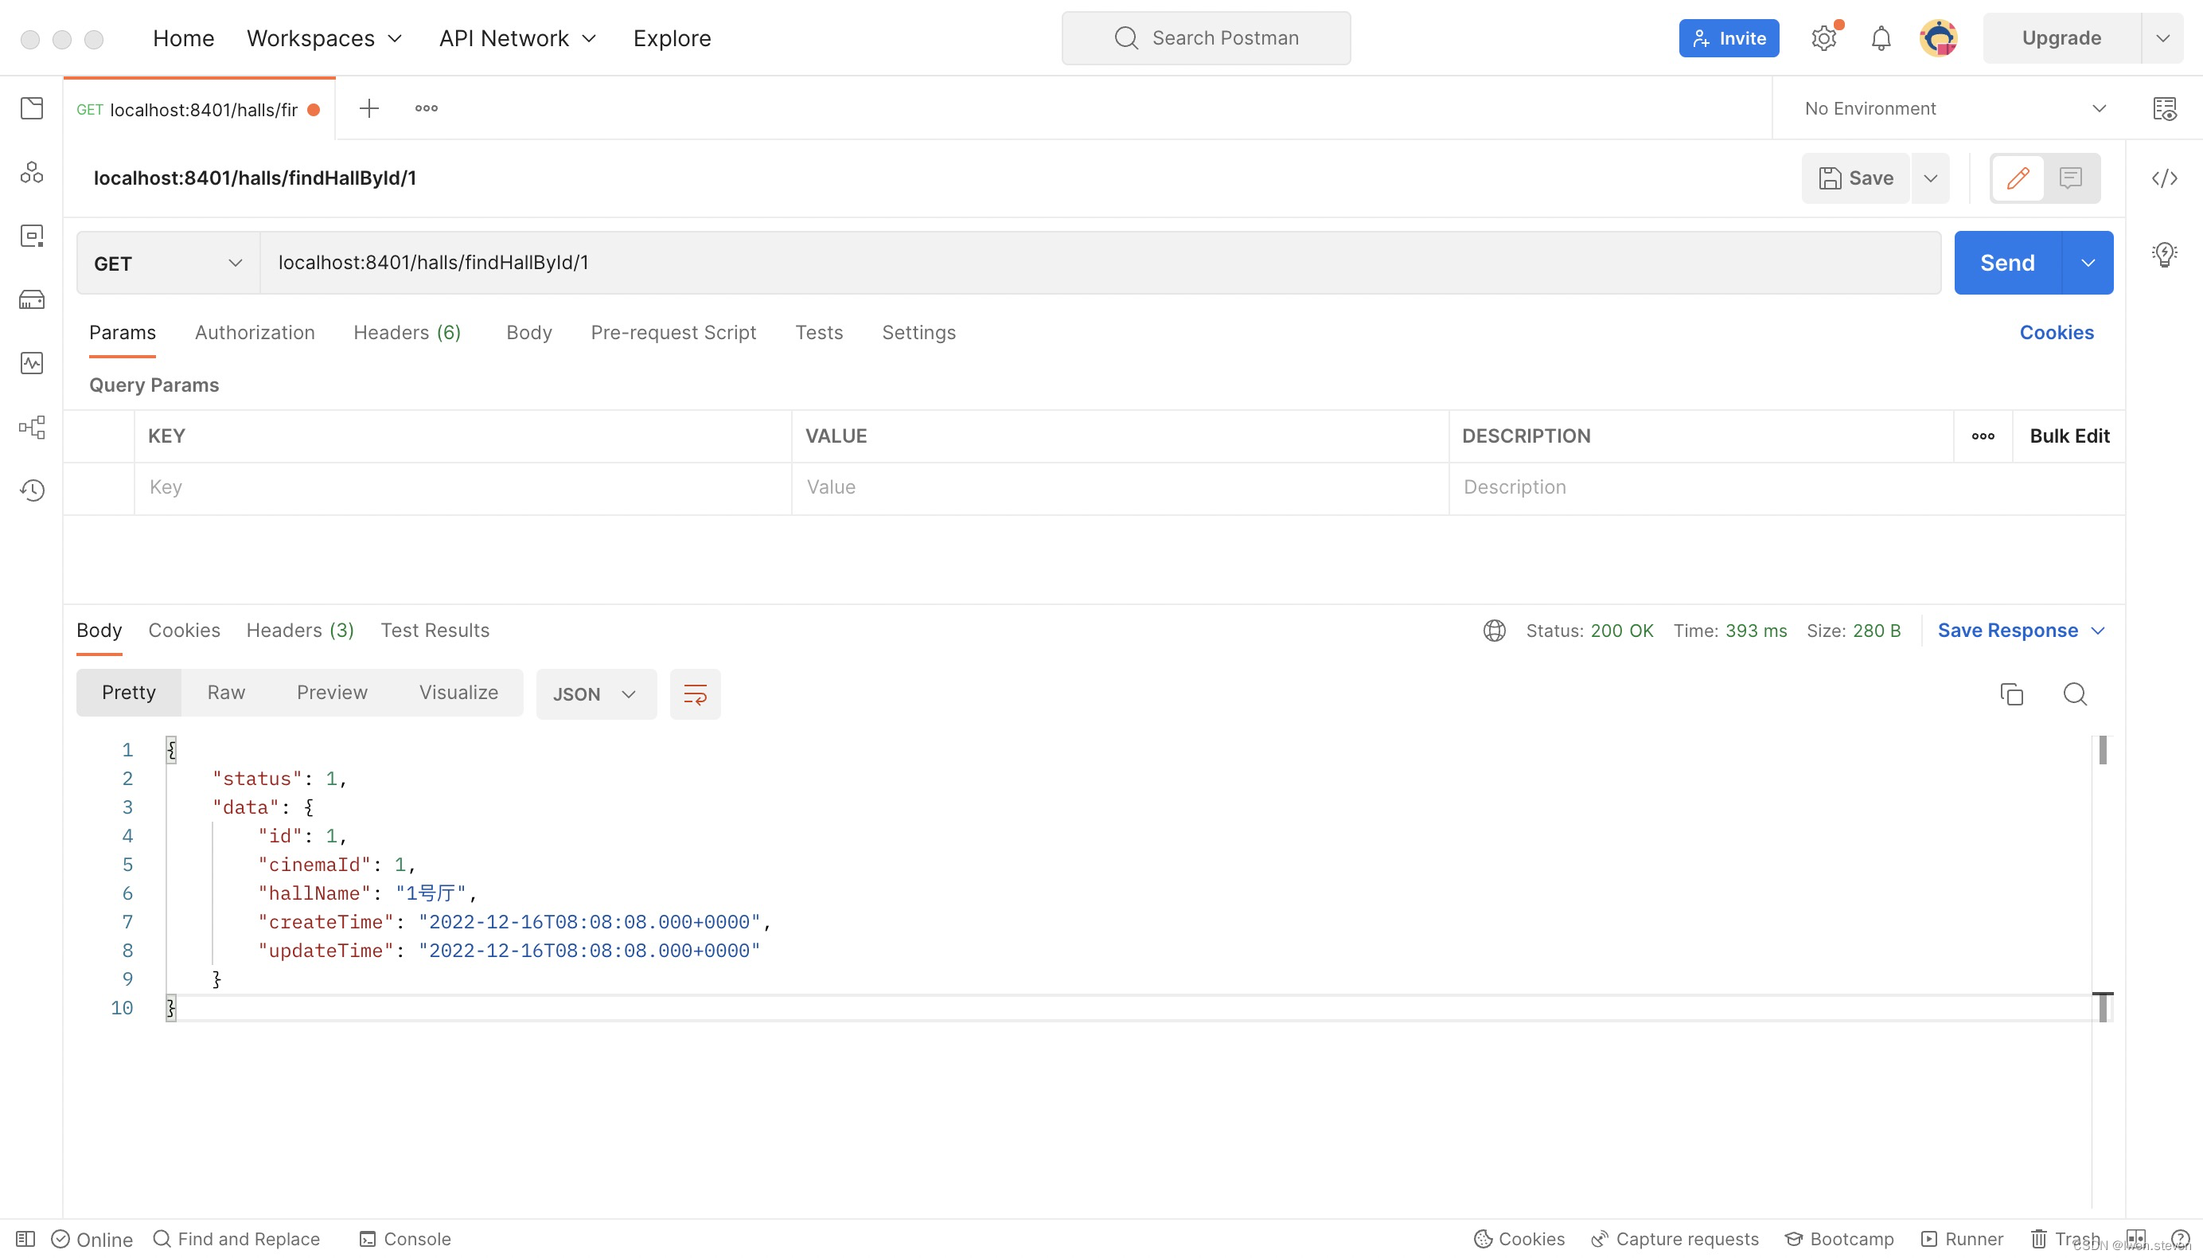Expand the GET method dropdown
This screenshot has width=2203, height=1258.
click(x=168, y=263)
